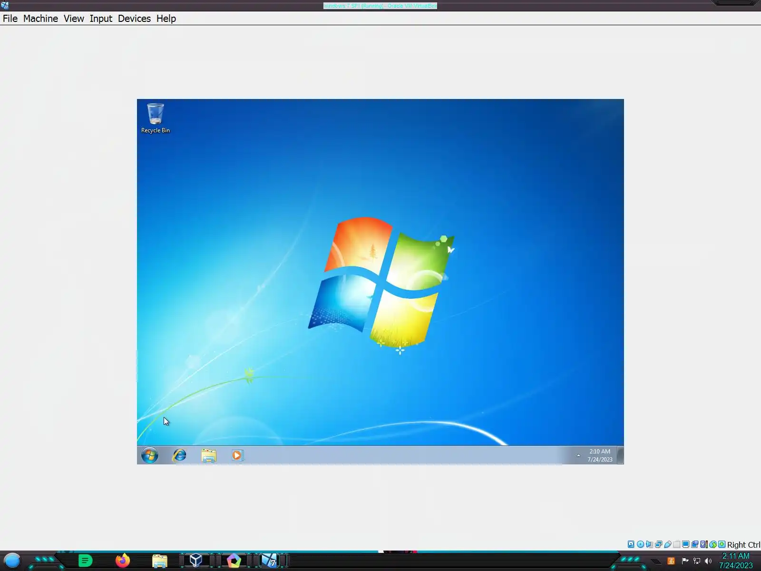Open the host volume control

(708, 561)
